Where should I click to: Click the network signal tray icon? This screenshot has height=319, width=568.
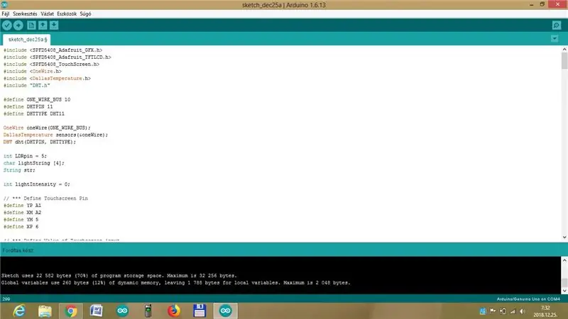point(513,311)
